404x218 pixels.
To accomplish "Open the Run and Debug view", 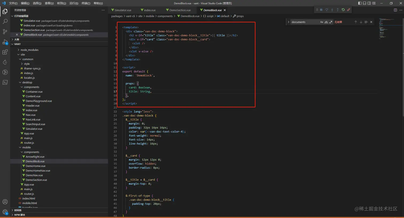I will coord(5,42).
